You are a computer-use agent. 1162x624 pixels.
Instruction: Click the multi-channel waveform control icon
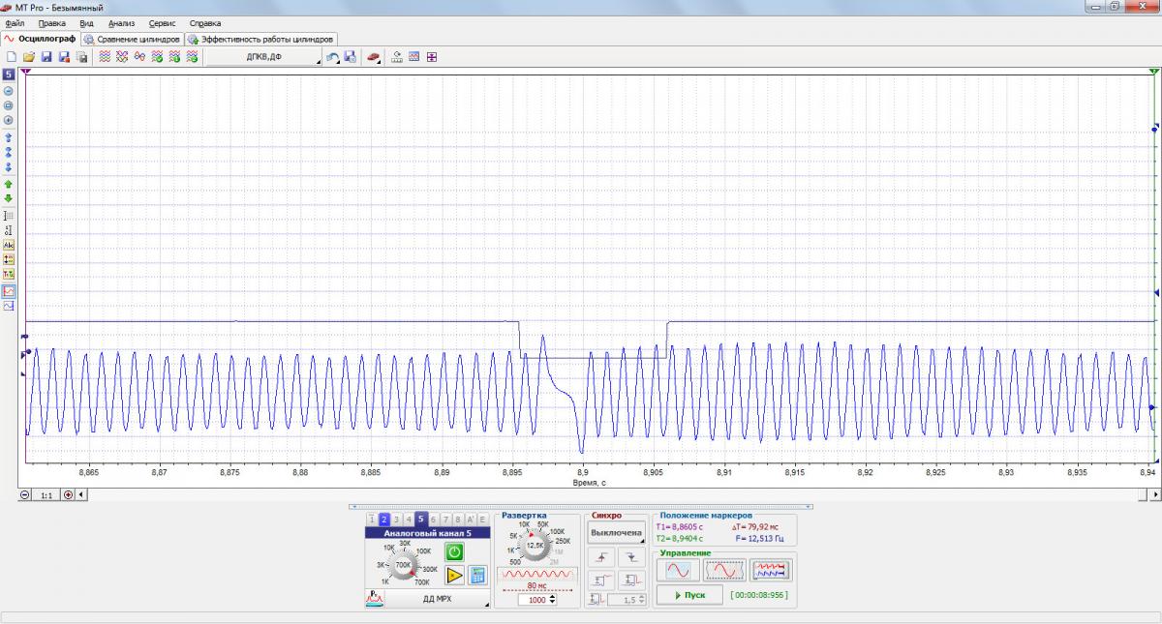pos(771,570)
